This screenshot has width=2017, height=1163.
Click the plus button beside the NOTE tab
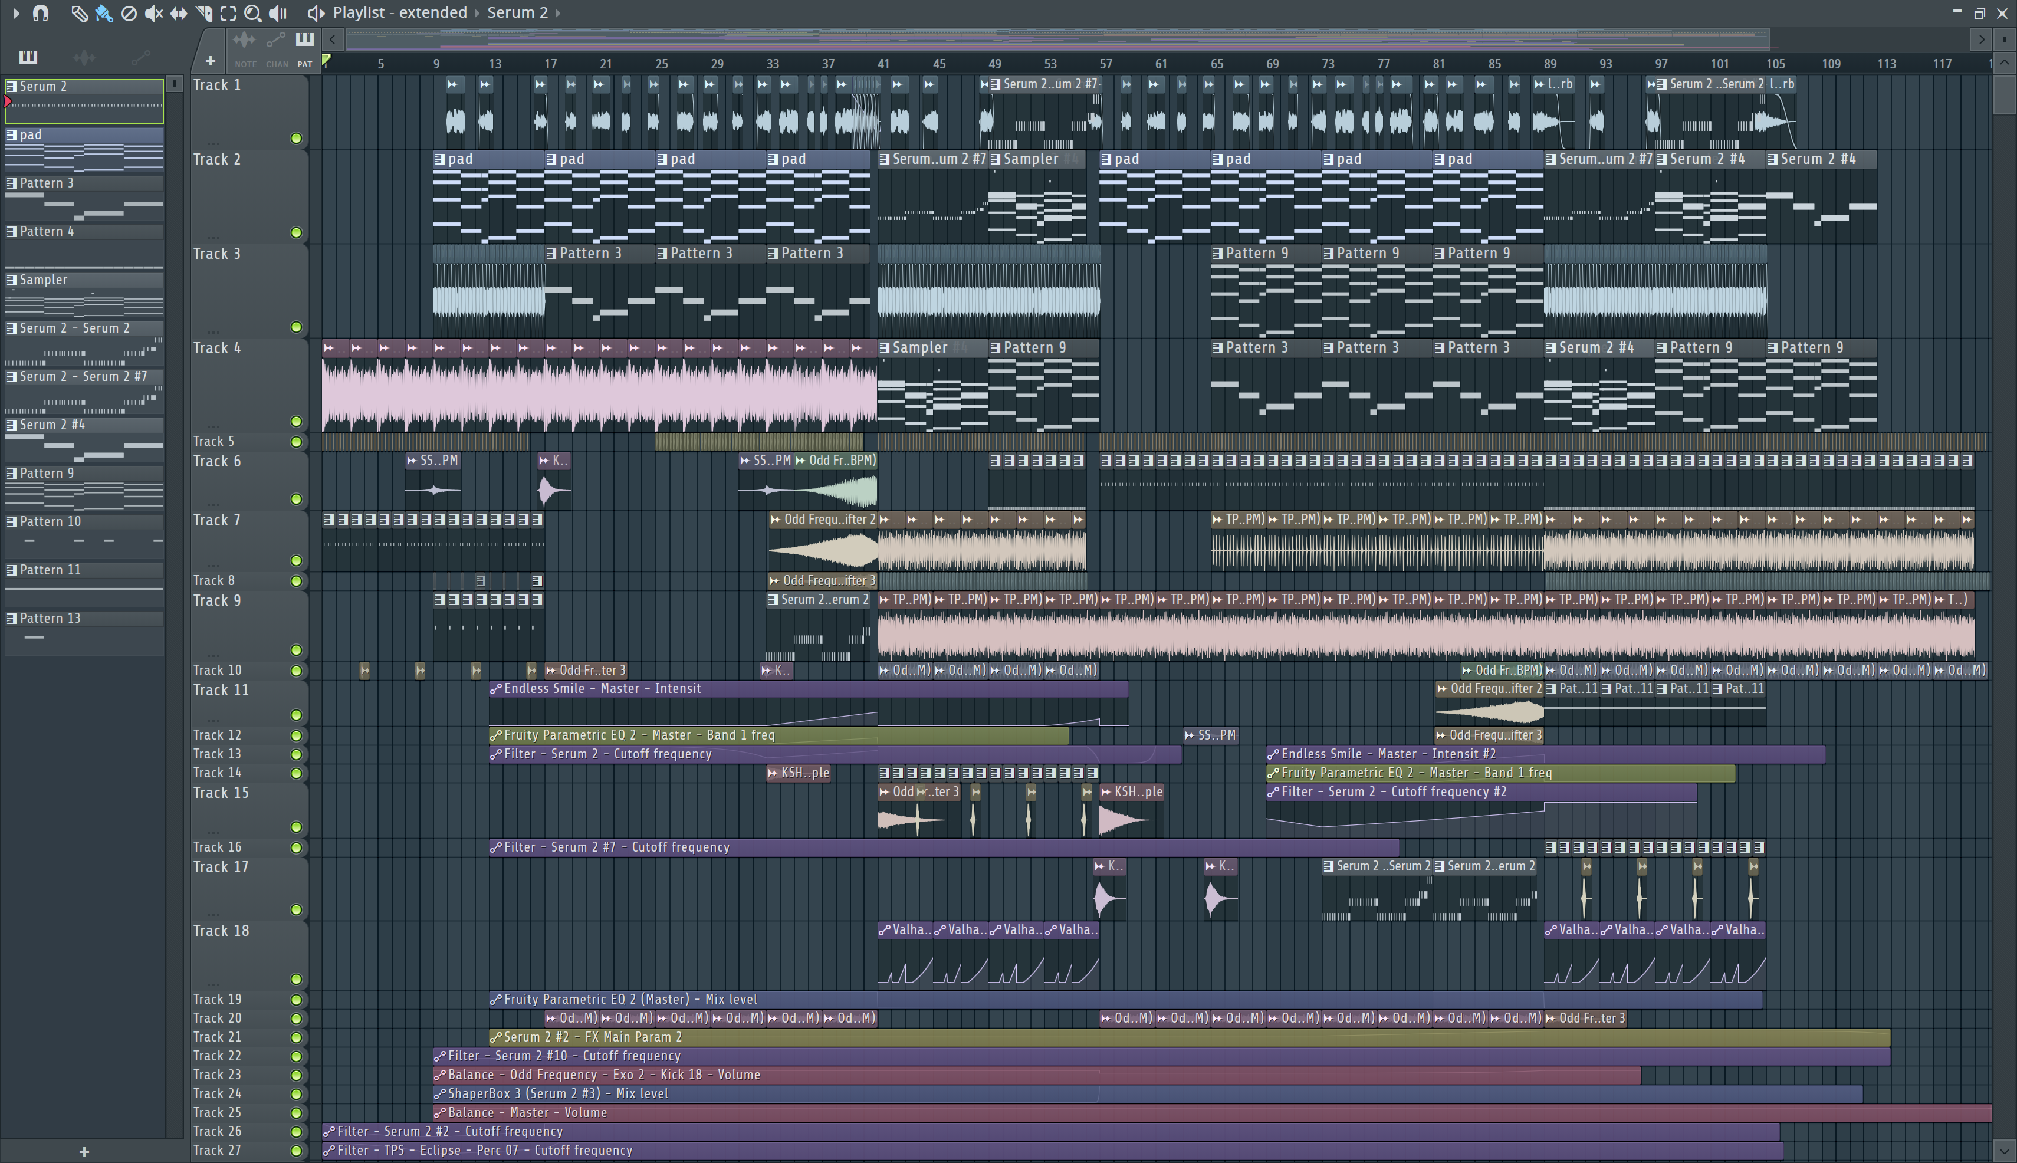[210, 61]
